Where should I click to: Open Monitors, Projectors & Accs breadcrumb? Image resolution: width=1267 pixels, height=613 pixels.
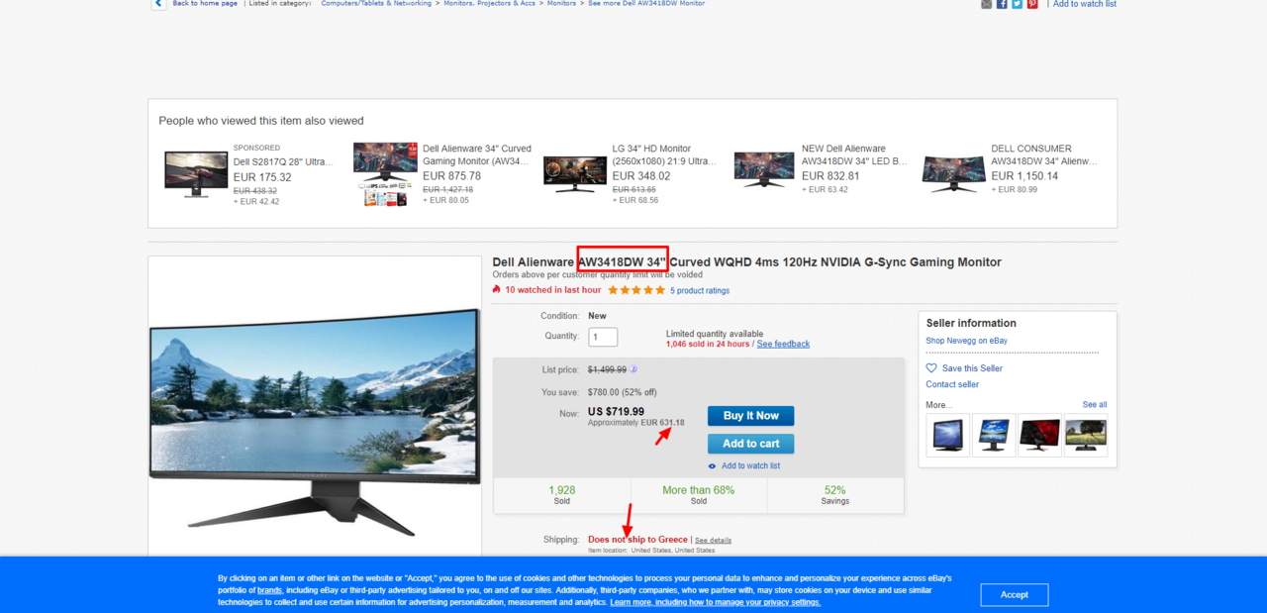click(489, 4)
